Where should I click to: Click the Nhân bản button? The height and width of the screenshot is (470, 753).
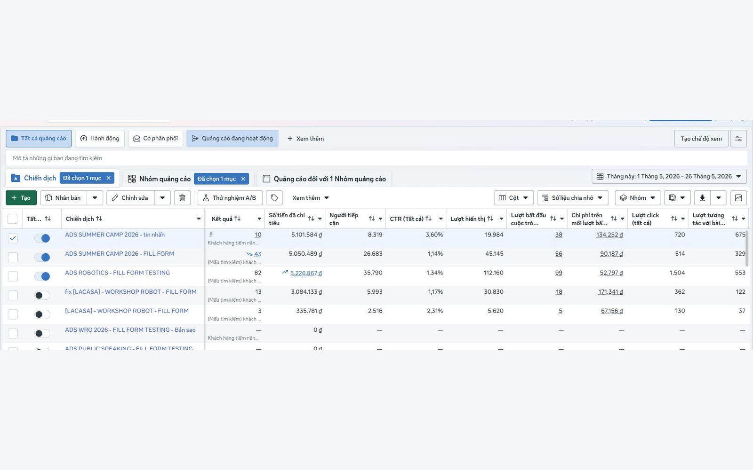pyautogui.click(x=63, y=198)
